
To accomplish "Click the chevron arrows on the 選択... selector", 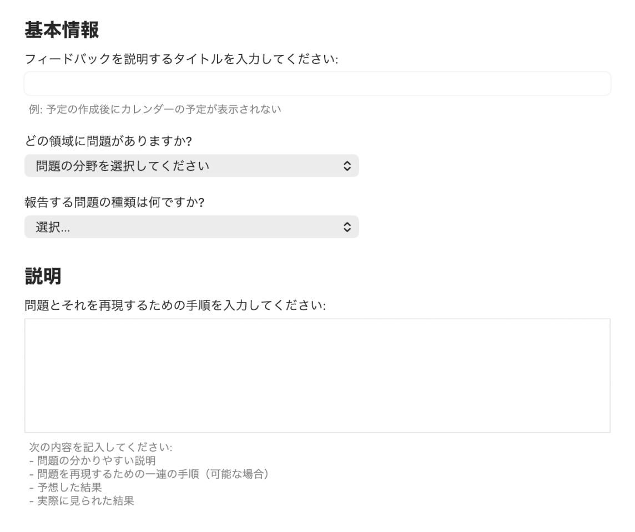I will [x=347, y=227].
